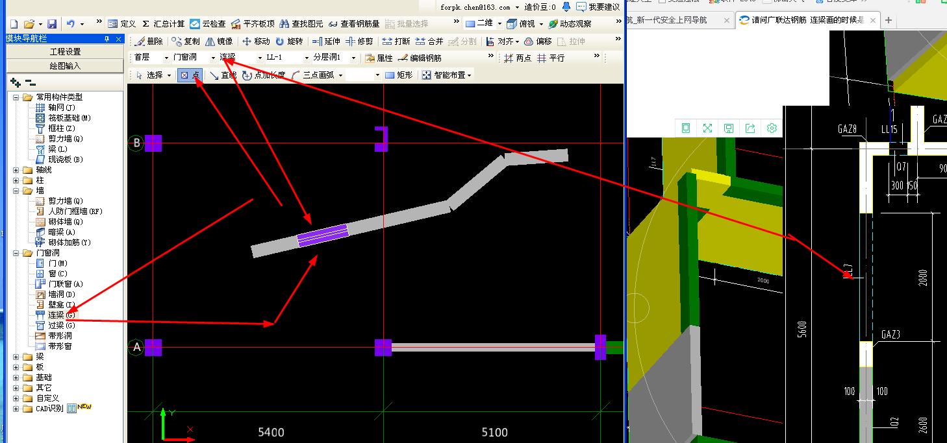Open 定义 (Define) tool
This screenshot has width=947, height=443.
click(122, 24)
